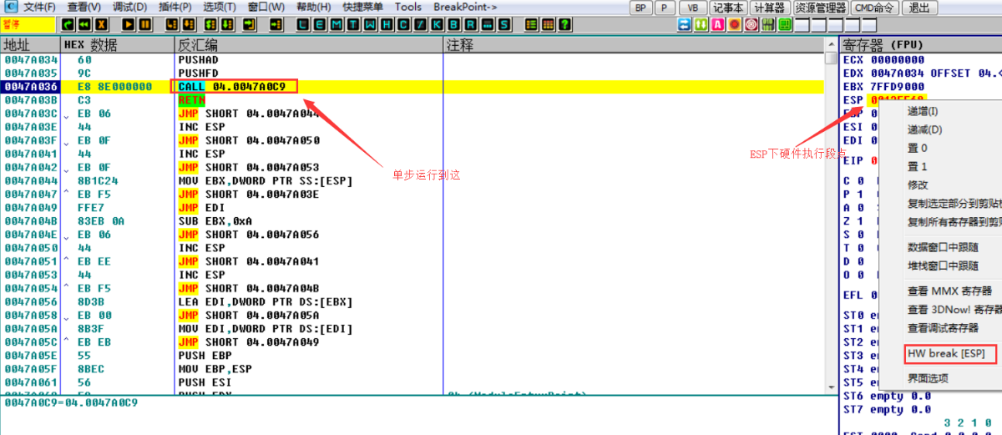
Task: Click the debugging options list icon
Action: [531, 24]
